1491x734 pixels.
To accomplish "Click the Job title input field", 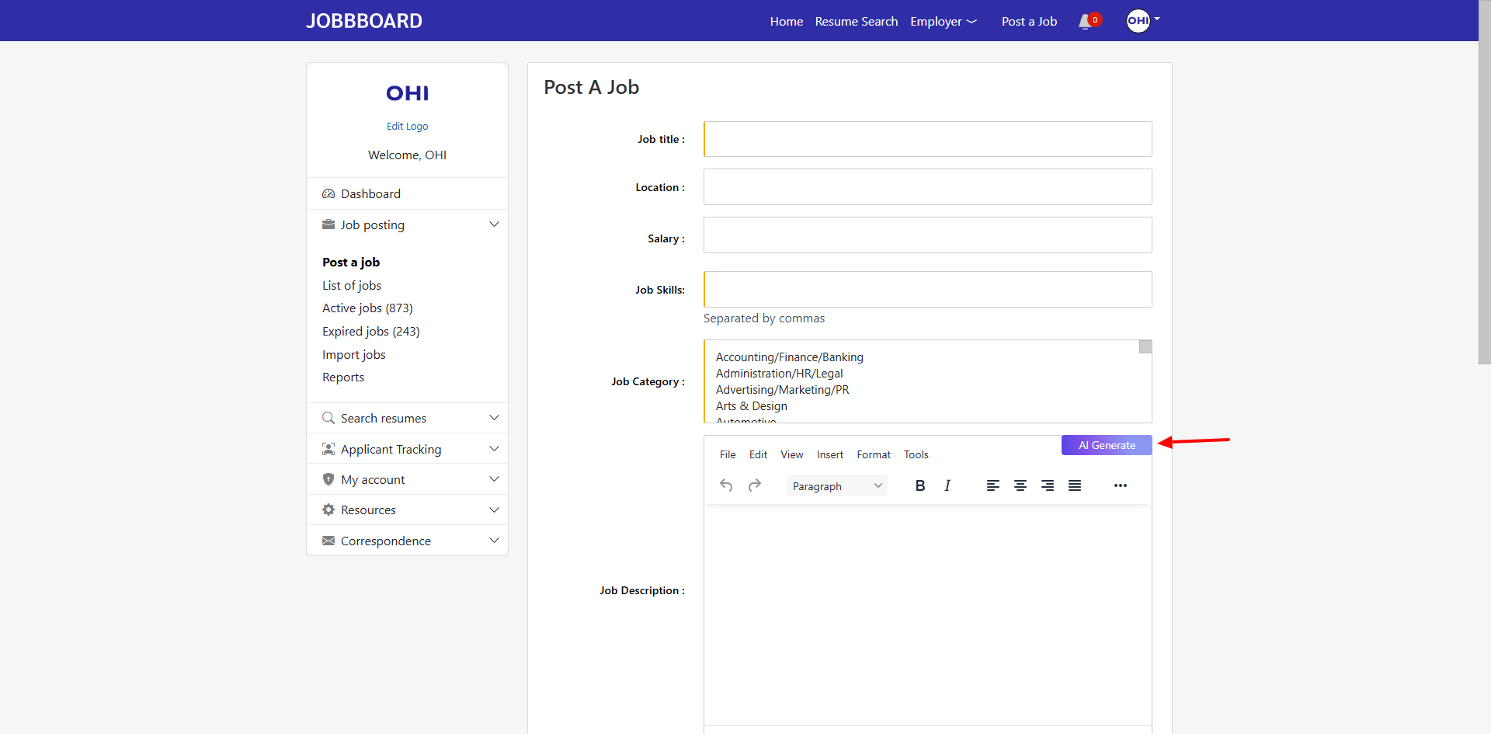I will 927,139.
